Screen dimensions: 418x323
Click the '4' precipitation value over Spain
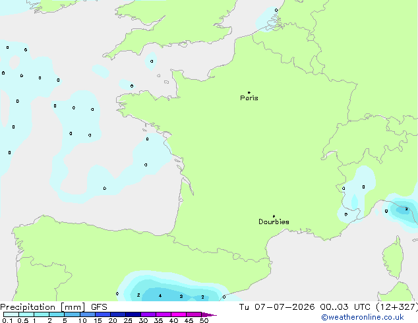pyautogui.click(x=160, y=295)
